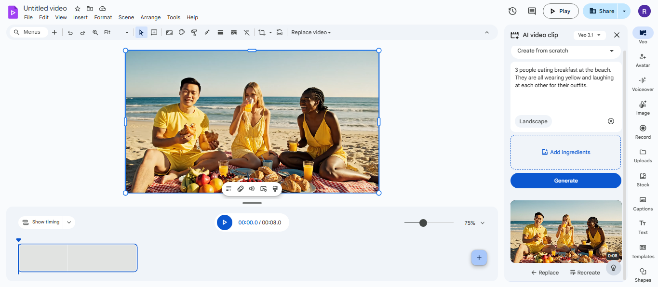Viewport: 658px width, 287px height.
Task: Toggle Show timing in timeline
Action: [x=41, y=222]
